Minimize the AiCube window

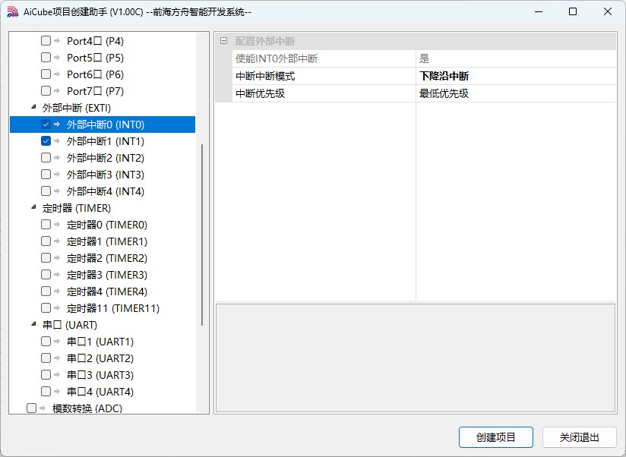coord(539,11)
